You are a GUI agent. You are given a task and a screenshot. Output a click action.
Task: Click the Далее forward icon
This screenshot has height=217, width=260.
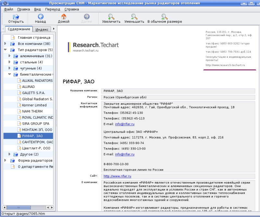click(86, 17)
